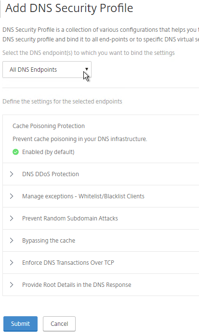Screen dimensions: 199x335
Task: Click the Define the settings for selected endpoints text
Action: [x=62, y=101]
